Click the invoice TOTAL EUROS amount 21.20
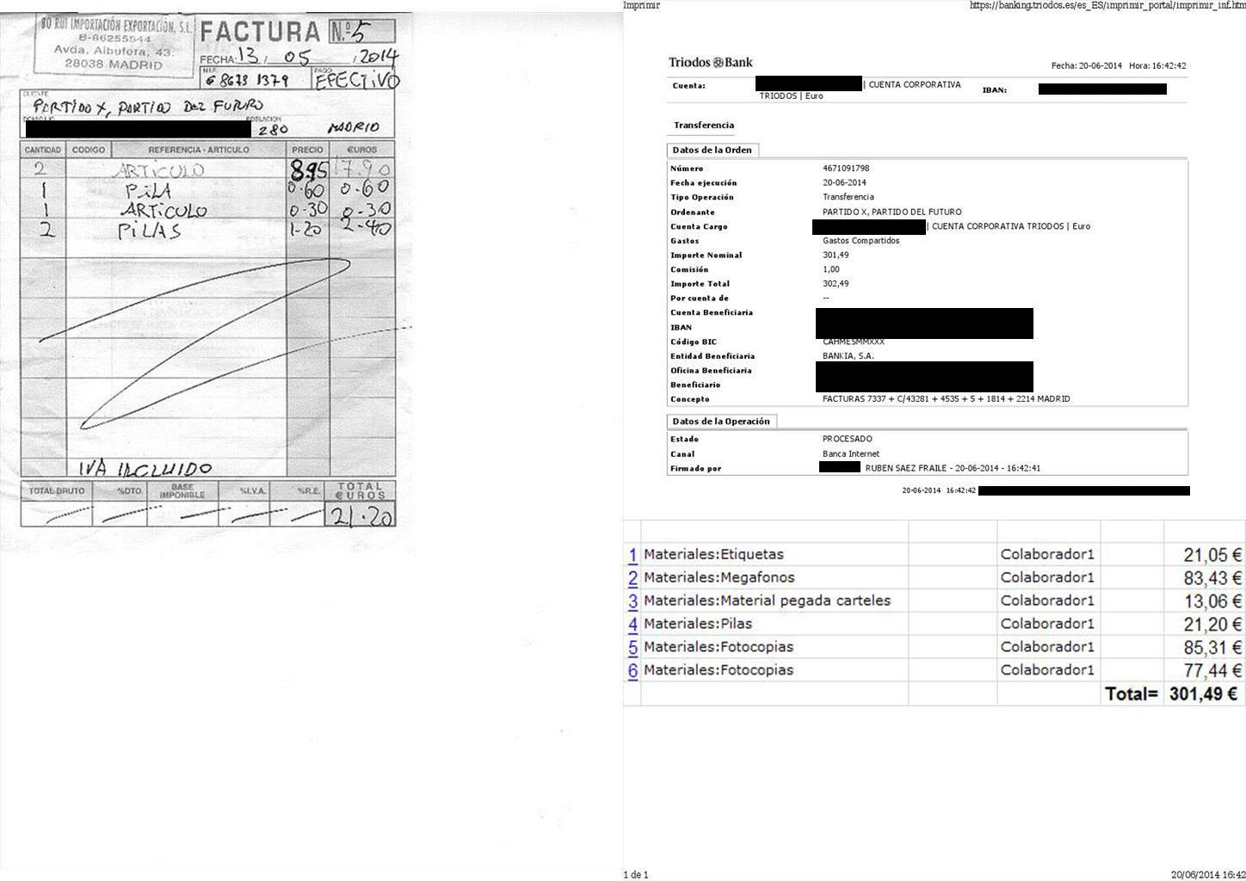 tap(362, 516)
